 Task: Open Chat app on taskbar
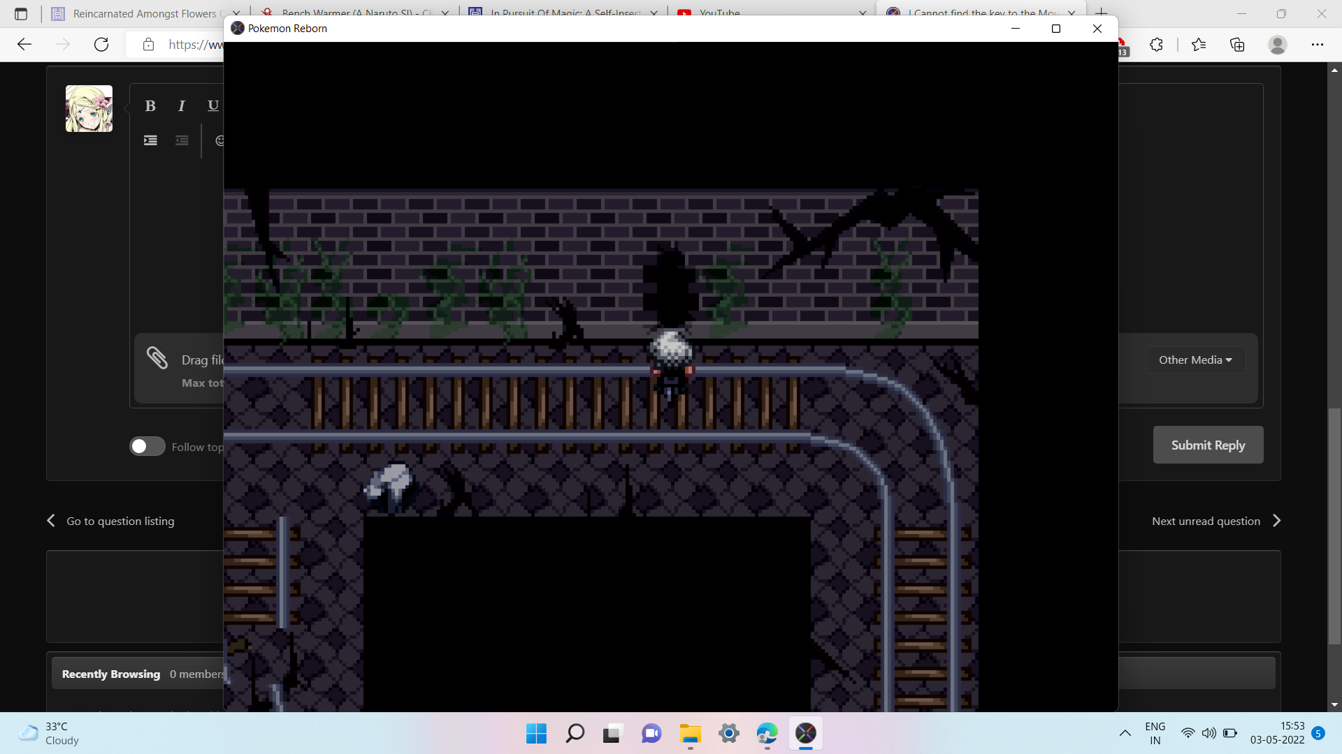(651, 734)
